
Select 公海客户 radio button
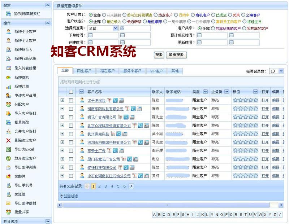(x=243, y=15)
